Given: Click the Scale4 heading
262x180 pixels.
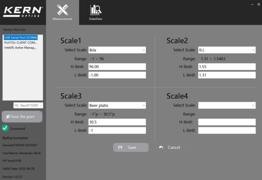Looking at the screenshot, I should coord(177,96).
